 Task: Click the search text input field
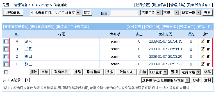[x=124, y=13]
